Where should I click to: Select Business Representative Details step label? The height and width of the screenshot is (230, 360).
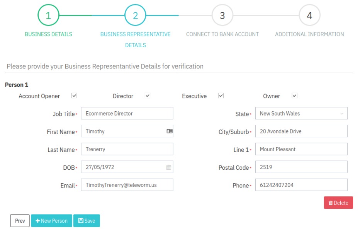coord(136,39)
